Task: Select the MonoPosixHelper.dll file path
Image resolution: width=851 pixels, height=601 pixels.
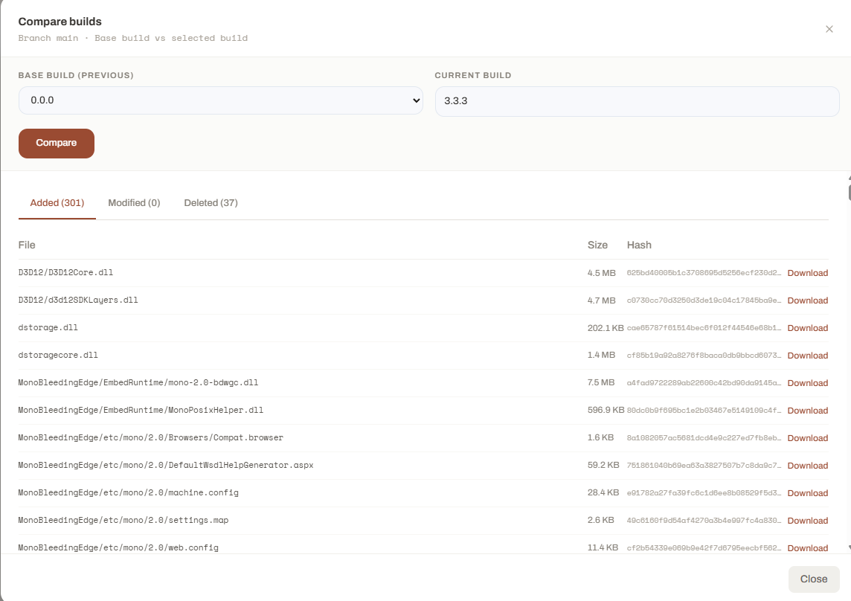Action: [141, 411]
